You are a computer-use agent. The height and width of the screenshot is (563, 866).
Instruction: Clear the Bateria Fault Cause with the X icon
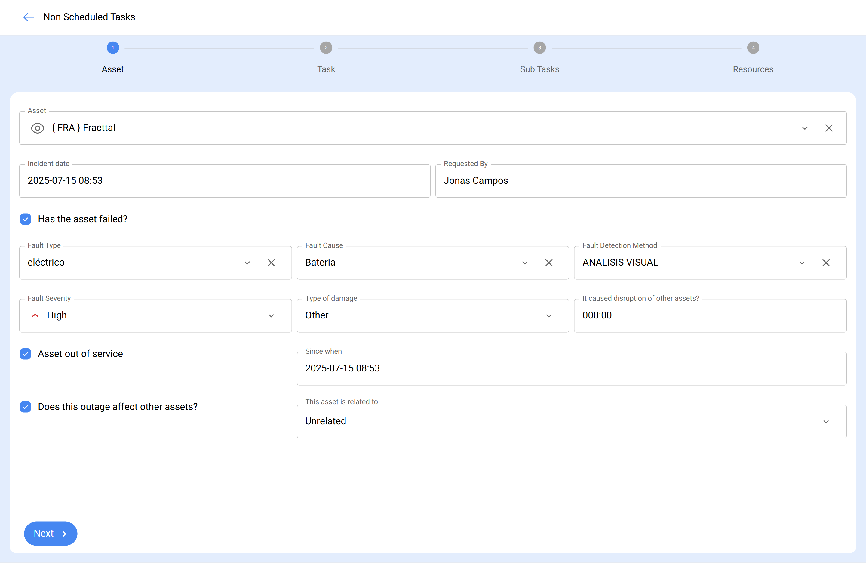tap(549, 263)
